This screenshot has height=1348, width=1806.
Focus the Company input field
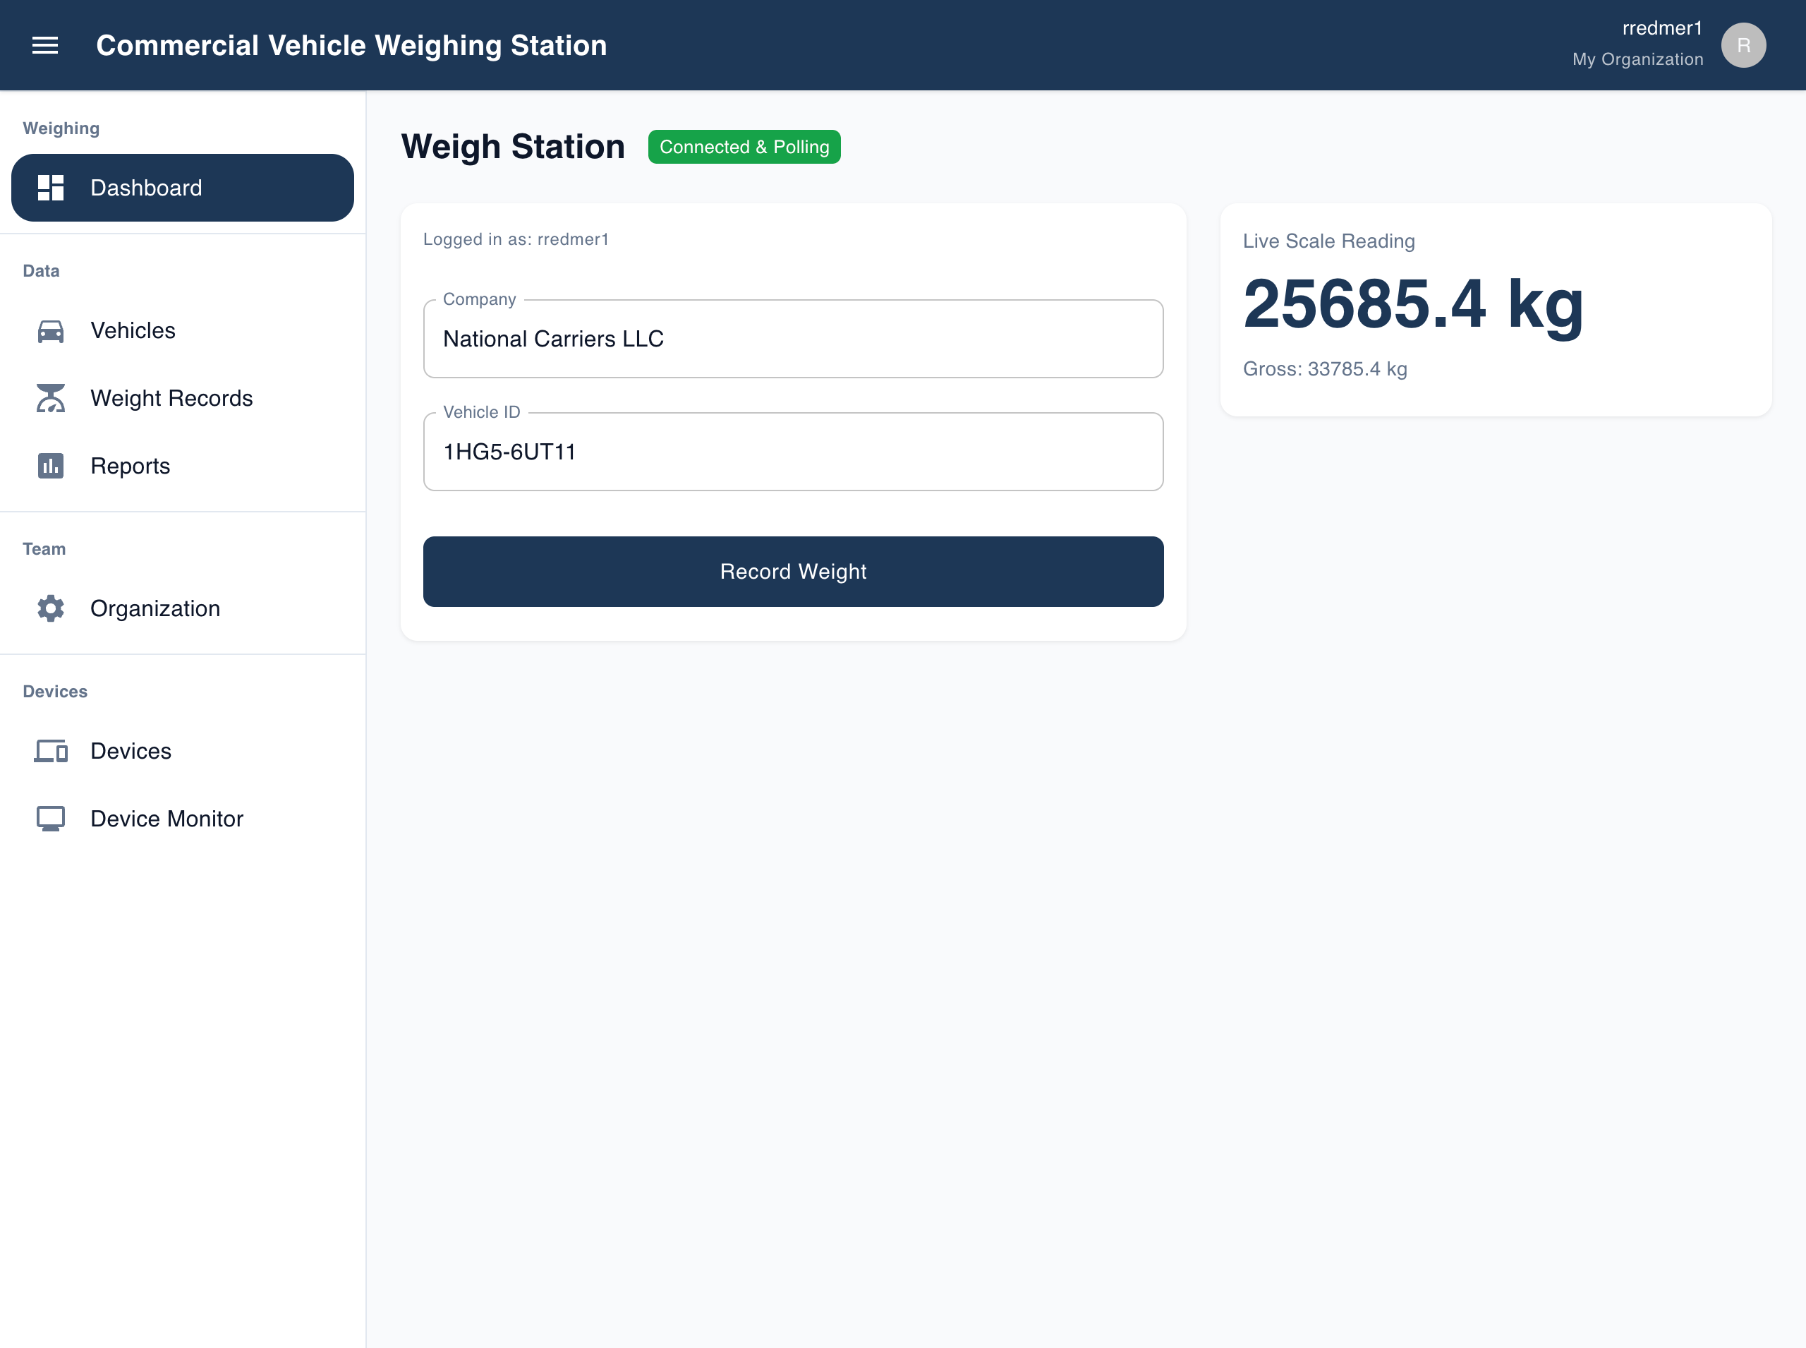click(793, 339)
